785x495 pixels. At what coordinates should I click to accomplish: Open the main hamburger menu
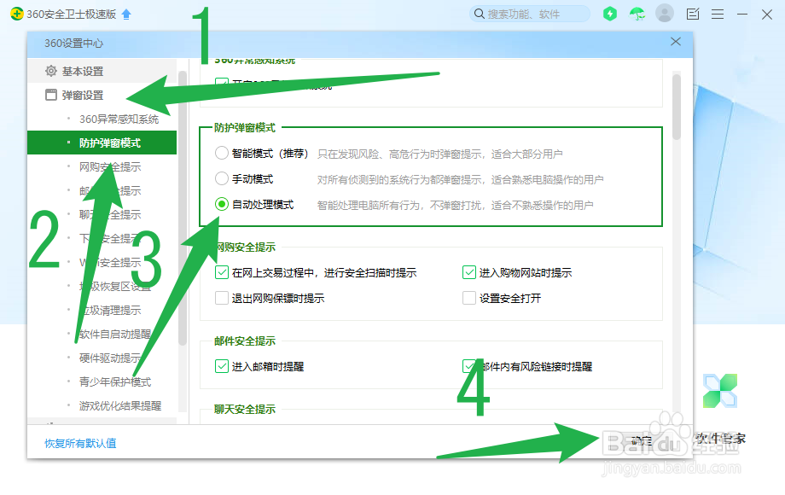point(718,14)
